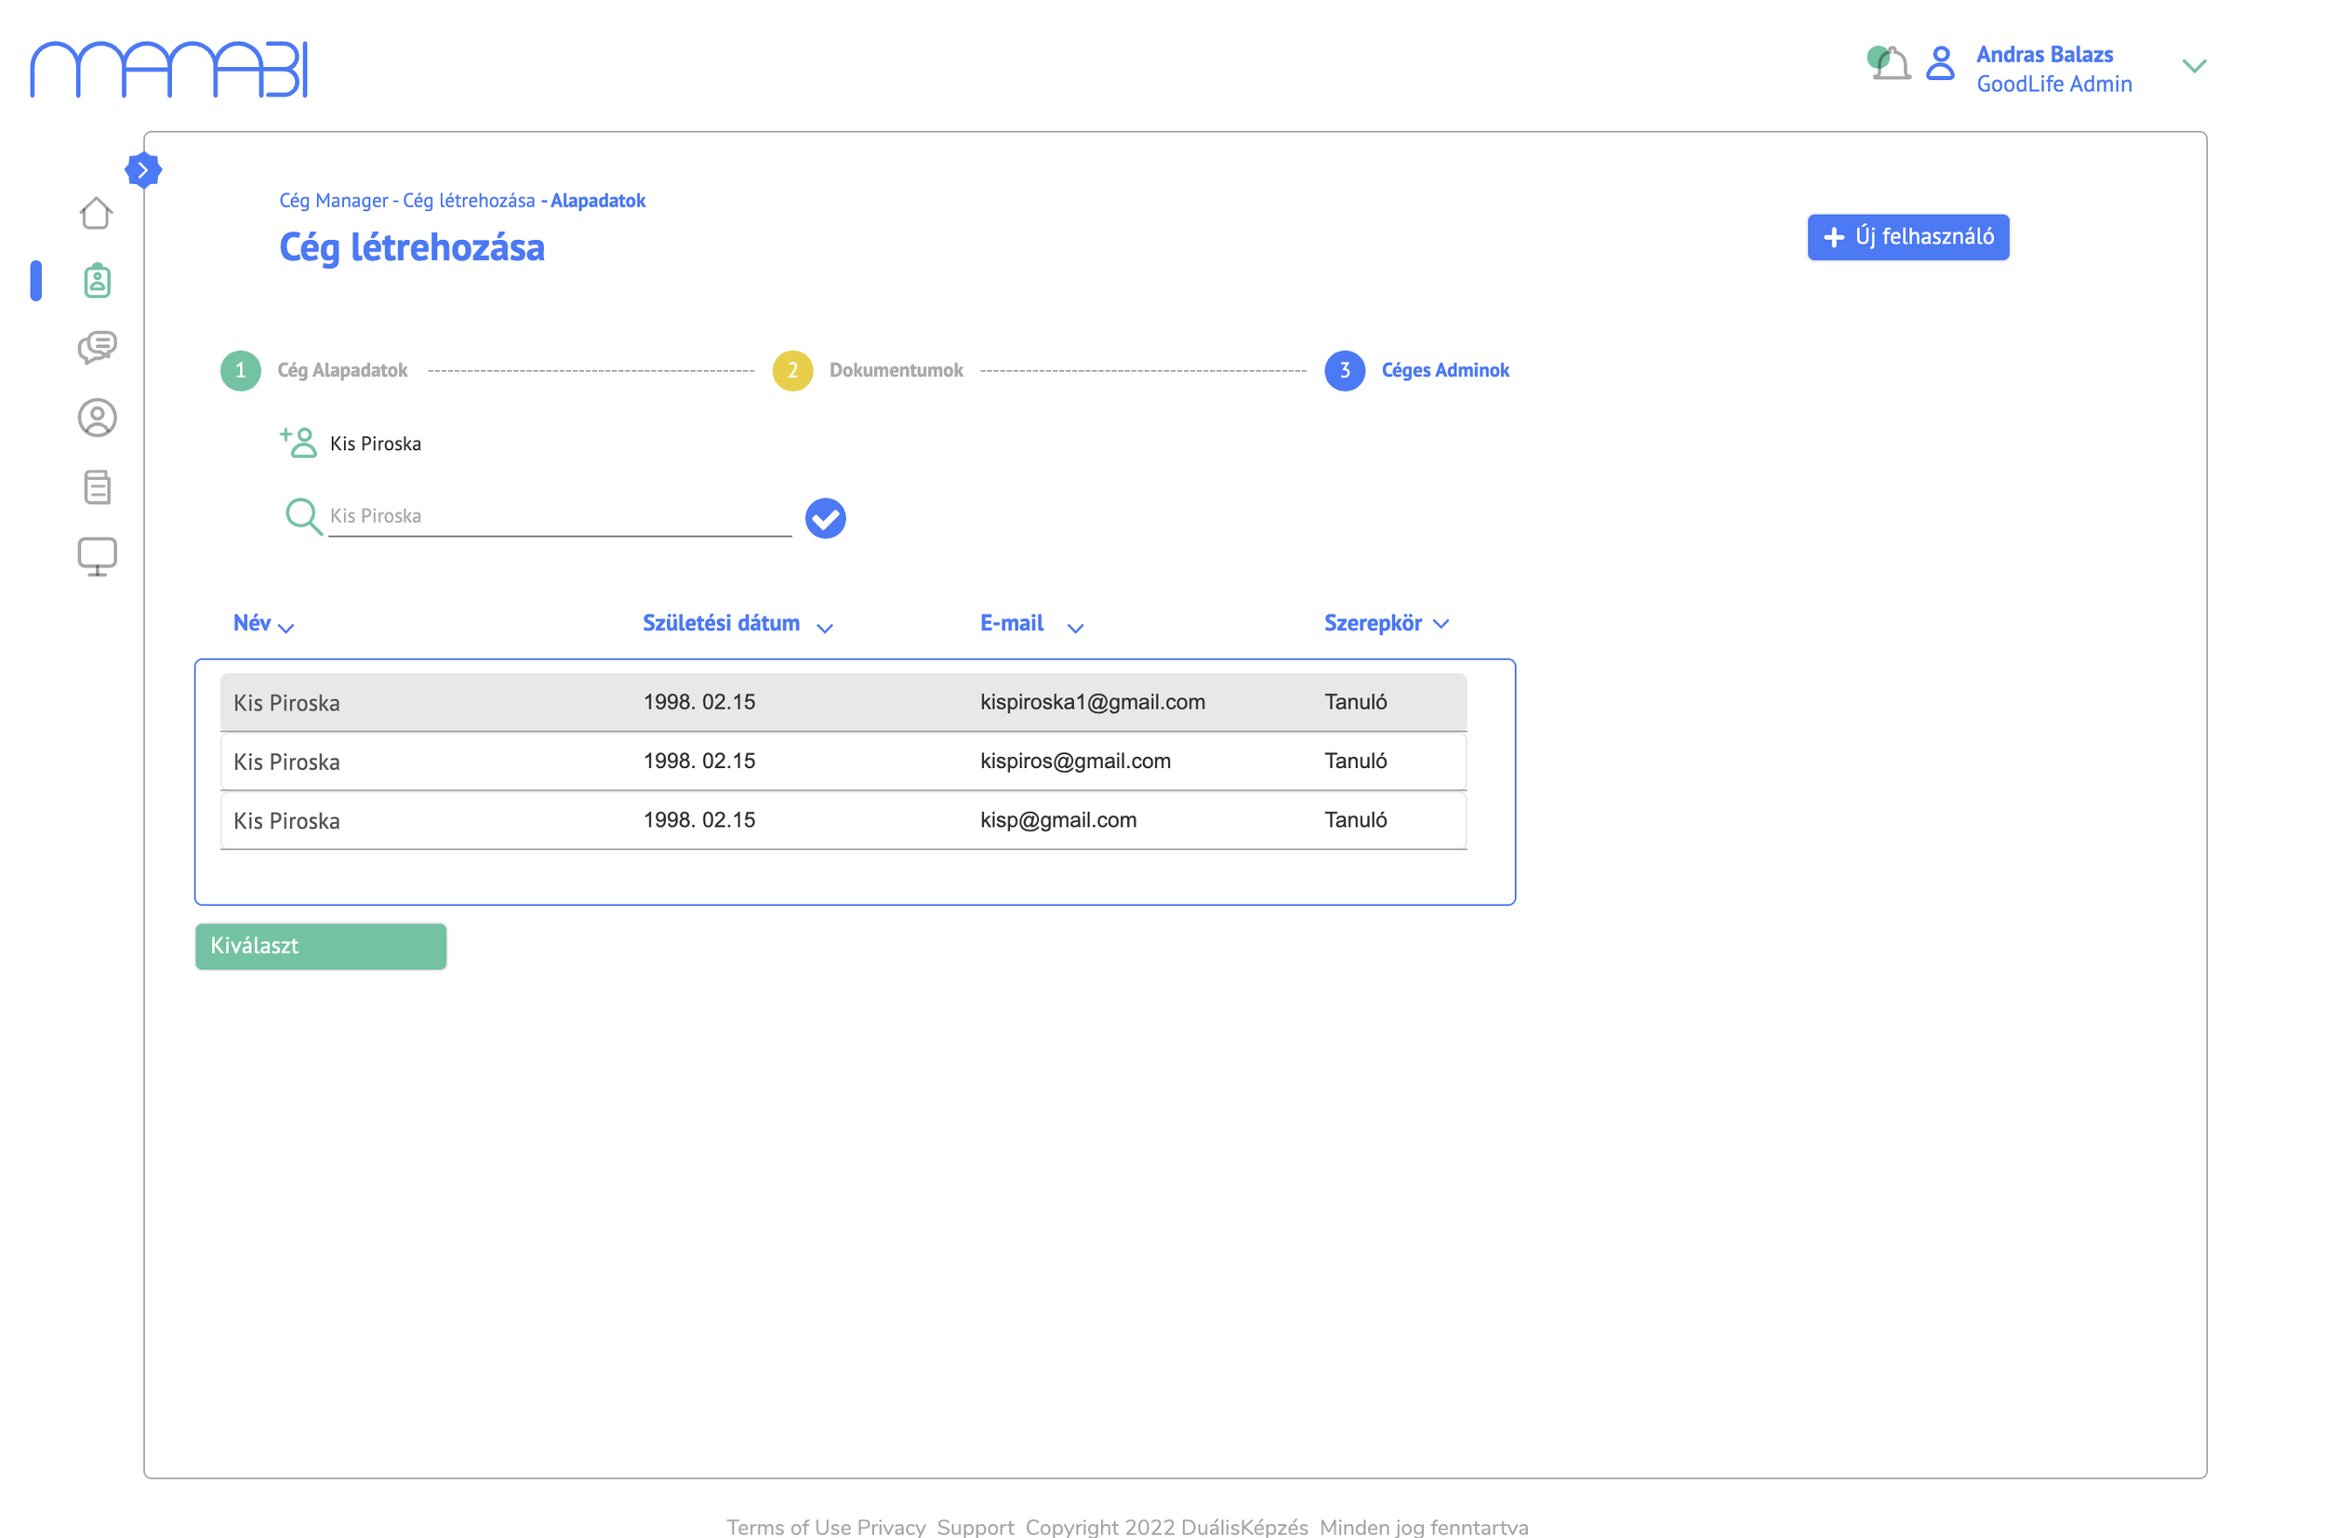This screenshot has width=2325, height=1538.
Task: Open the documents list sidebar icon
Action: click(x=96, y=487)
